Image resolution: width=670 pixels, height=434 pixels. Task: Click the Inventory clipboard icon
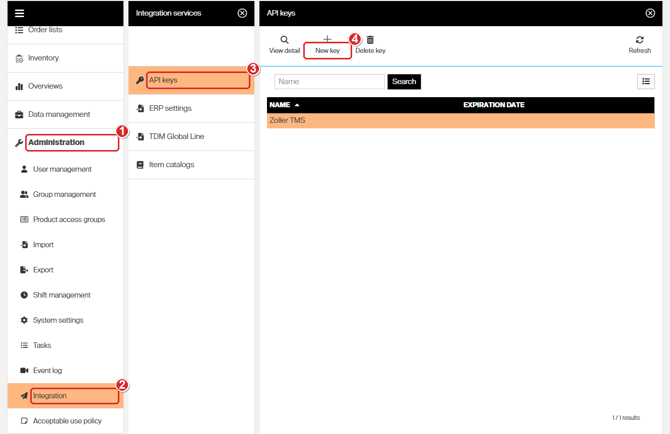(19, 58)
